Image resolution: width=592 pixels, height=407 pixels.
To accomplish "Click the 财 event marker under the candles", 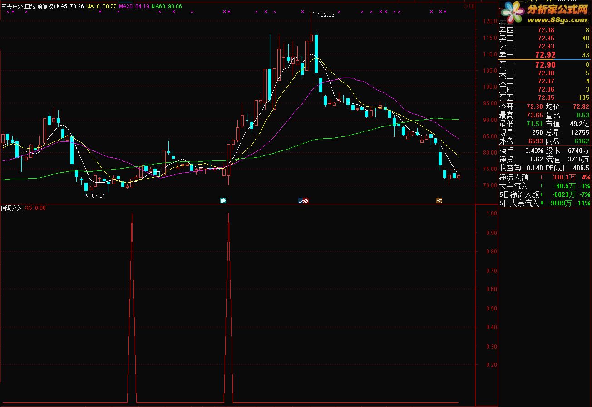I will pos(301,200).
